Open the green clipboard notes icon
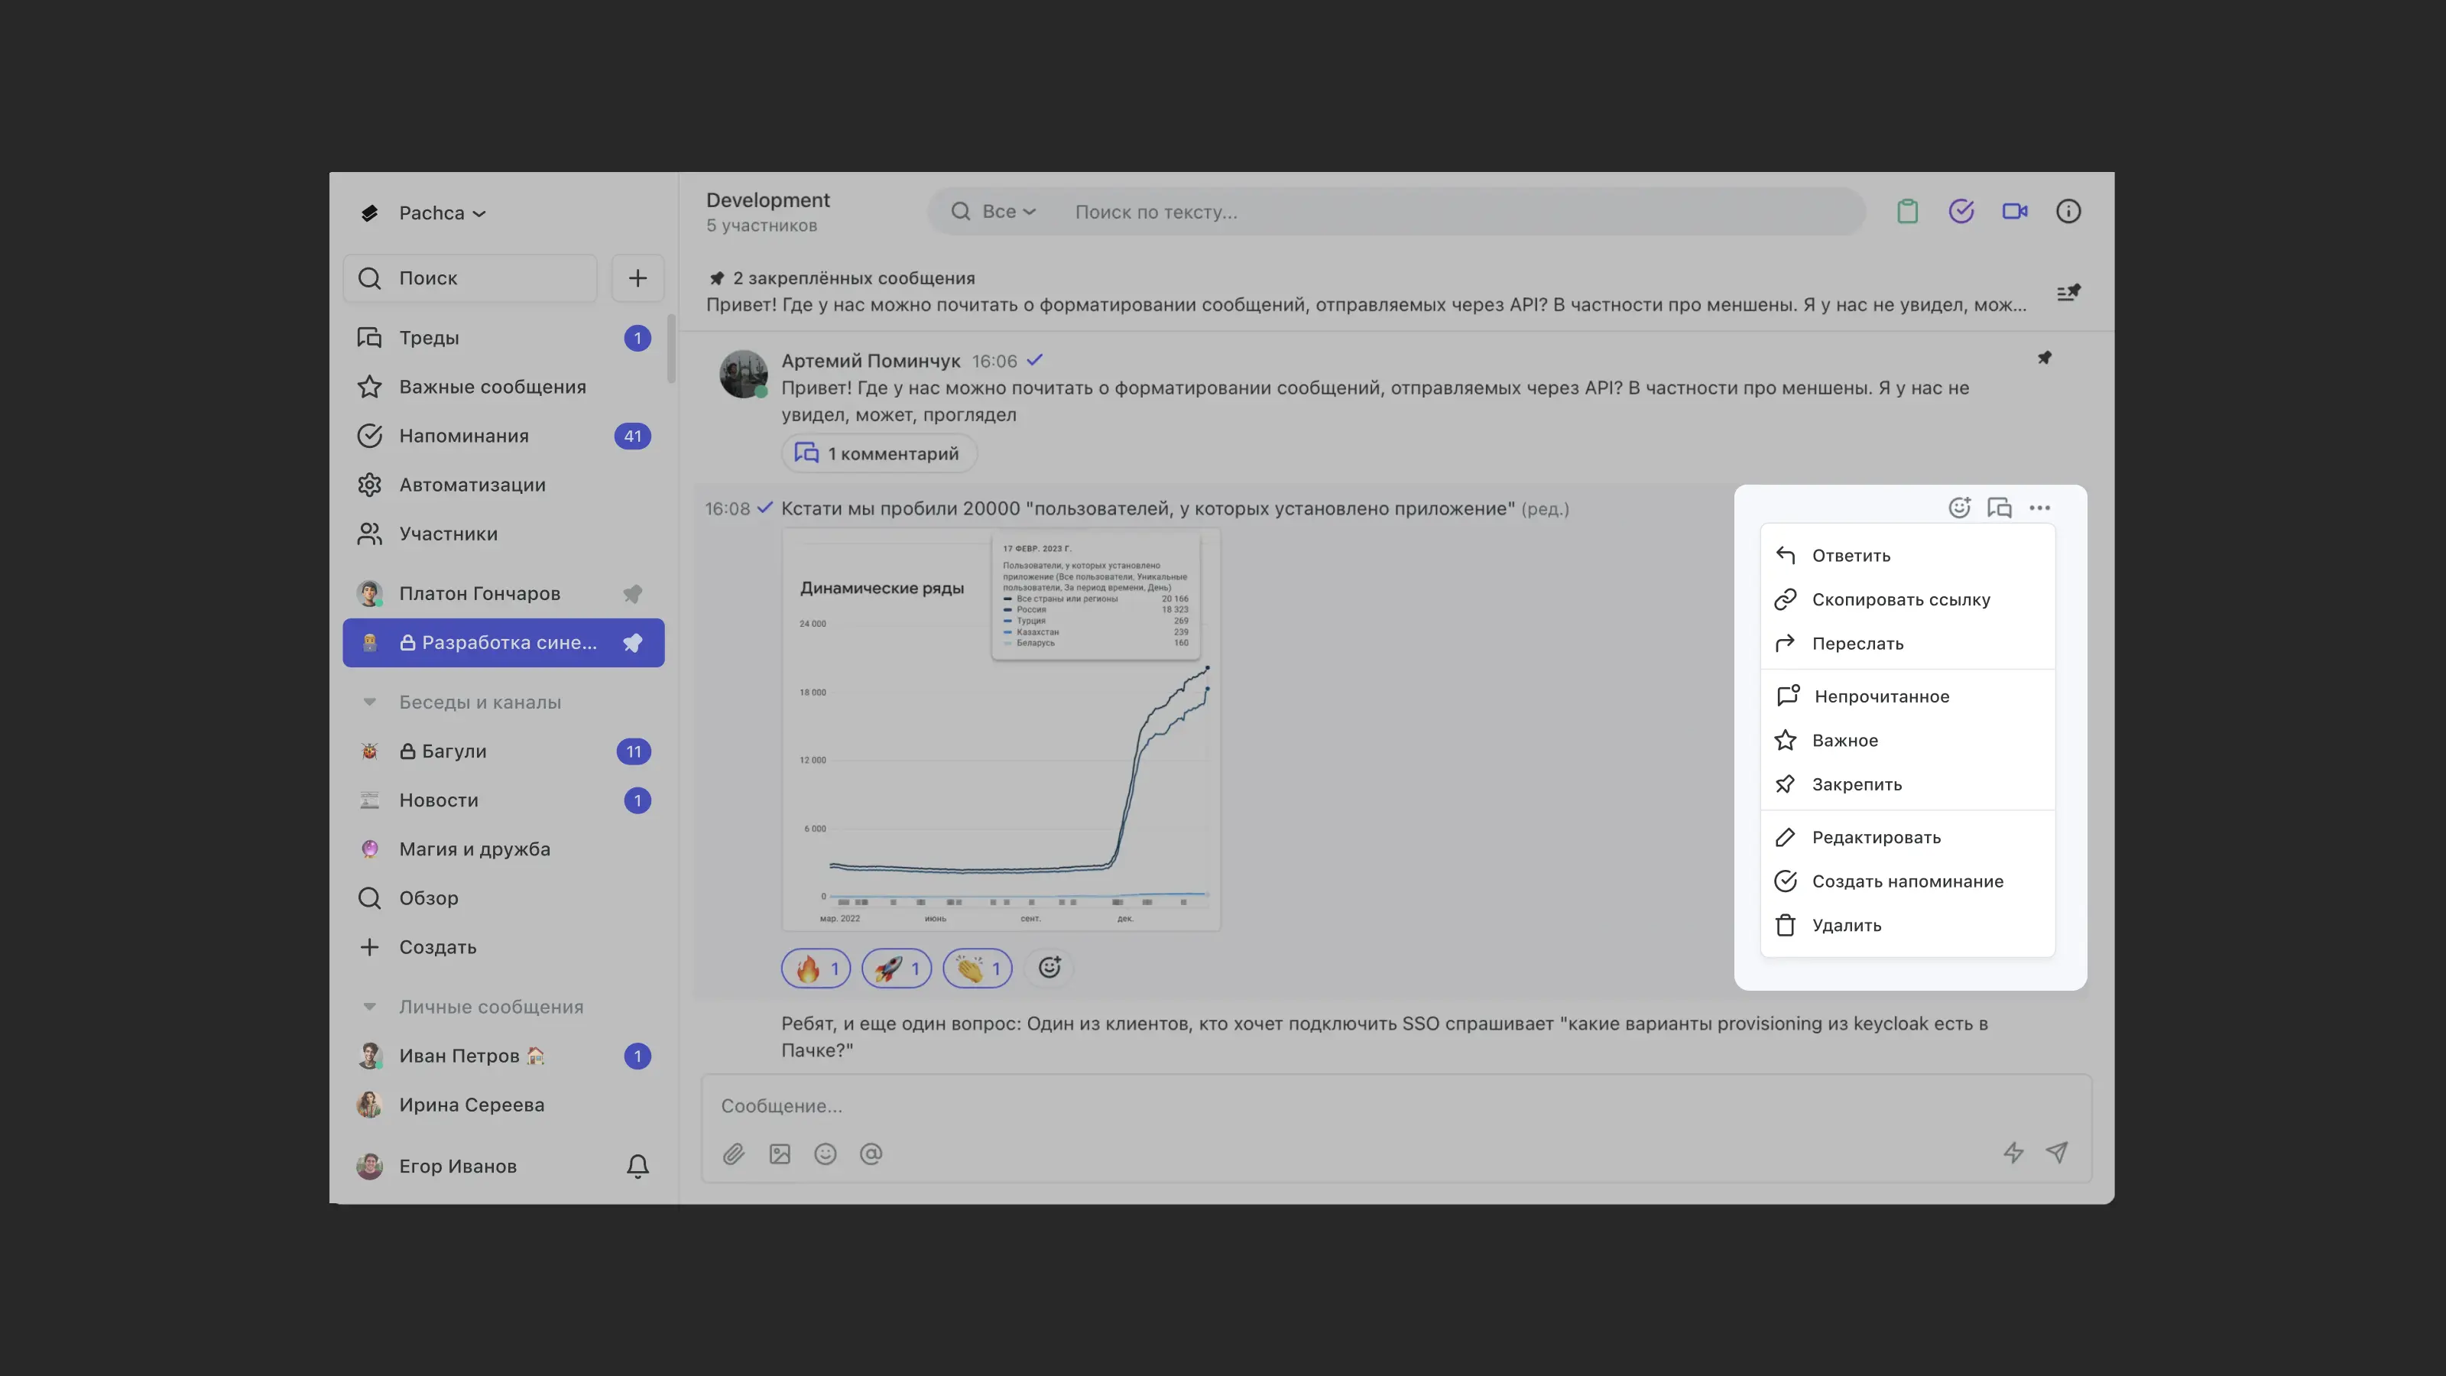Screen dimensions: 2446x1376 point(1906,211)
